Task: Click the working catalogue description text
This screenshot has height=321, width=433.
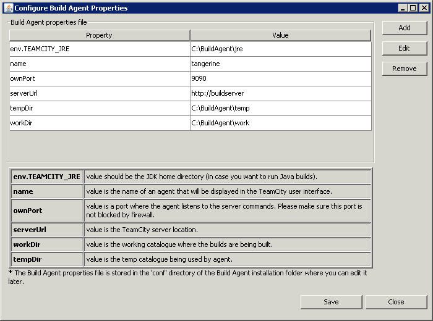Action: click(x=179, y=244)
